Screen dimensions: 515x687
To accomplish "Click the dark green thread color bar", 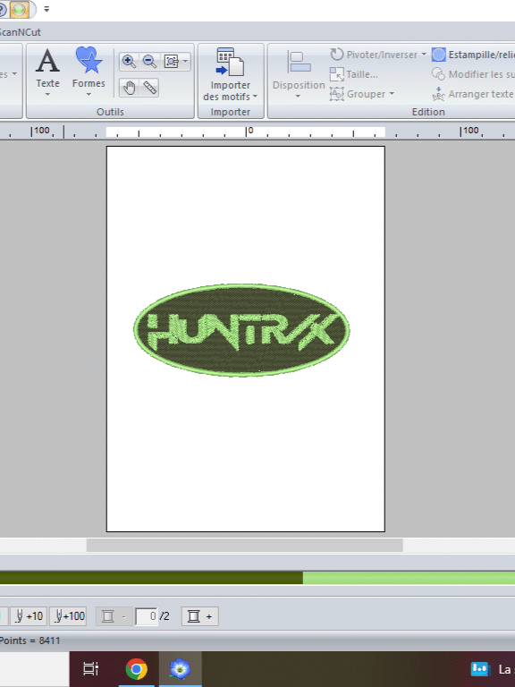I will pyautogui.click(x=151, y=578).
